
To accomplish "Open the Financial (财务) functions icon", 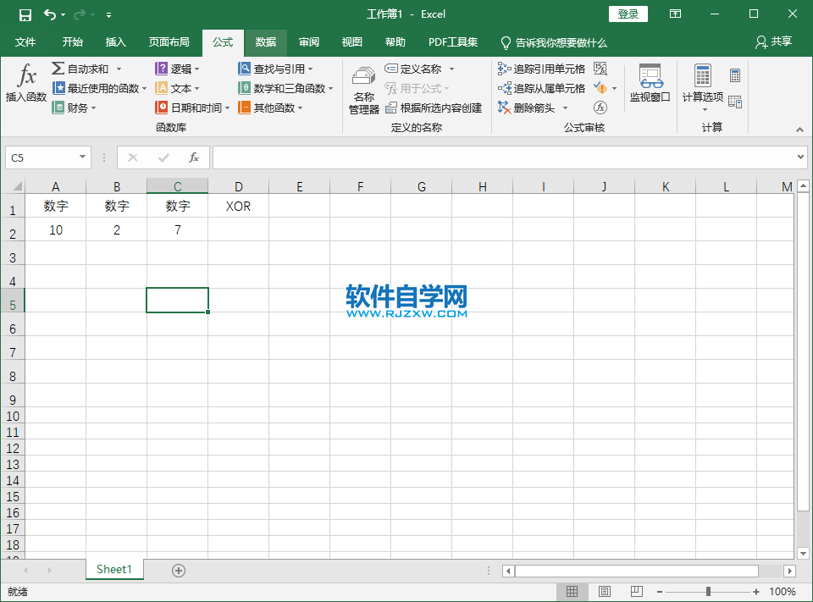I will [x=58, y=108].
